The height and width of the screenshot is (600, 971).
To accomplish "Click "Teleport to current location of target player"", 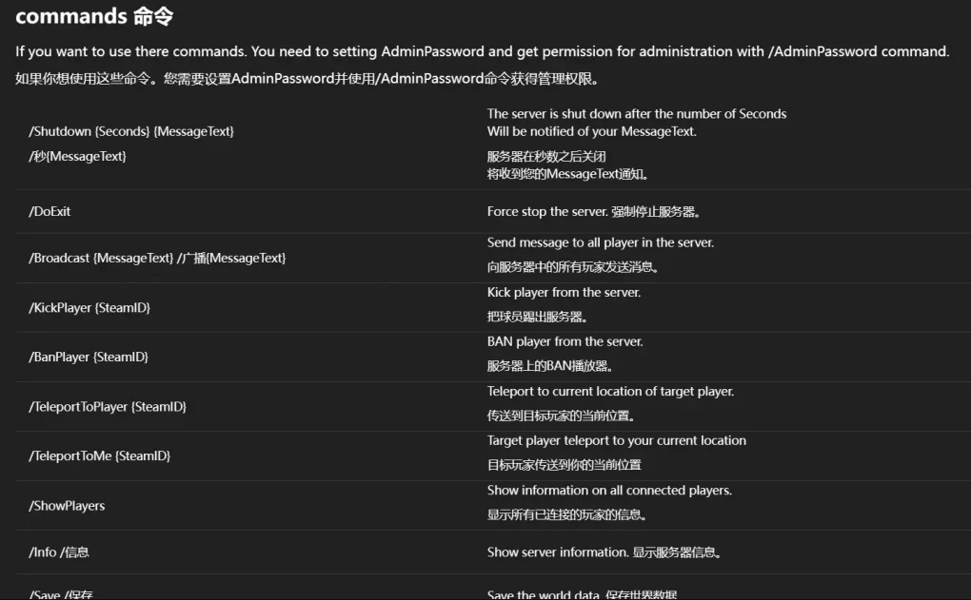I will click(x=610, y=391).
